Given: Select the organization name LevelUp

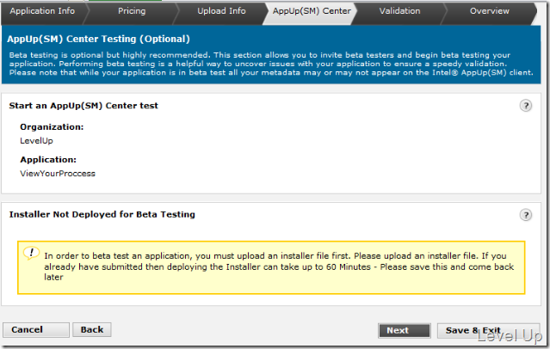Looking at the screenshot, I should point(36,141).
